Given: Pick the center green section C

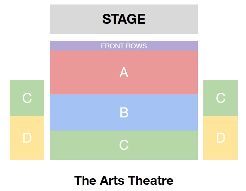Looking at the screenshot, I should [x=124, y=145].
